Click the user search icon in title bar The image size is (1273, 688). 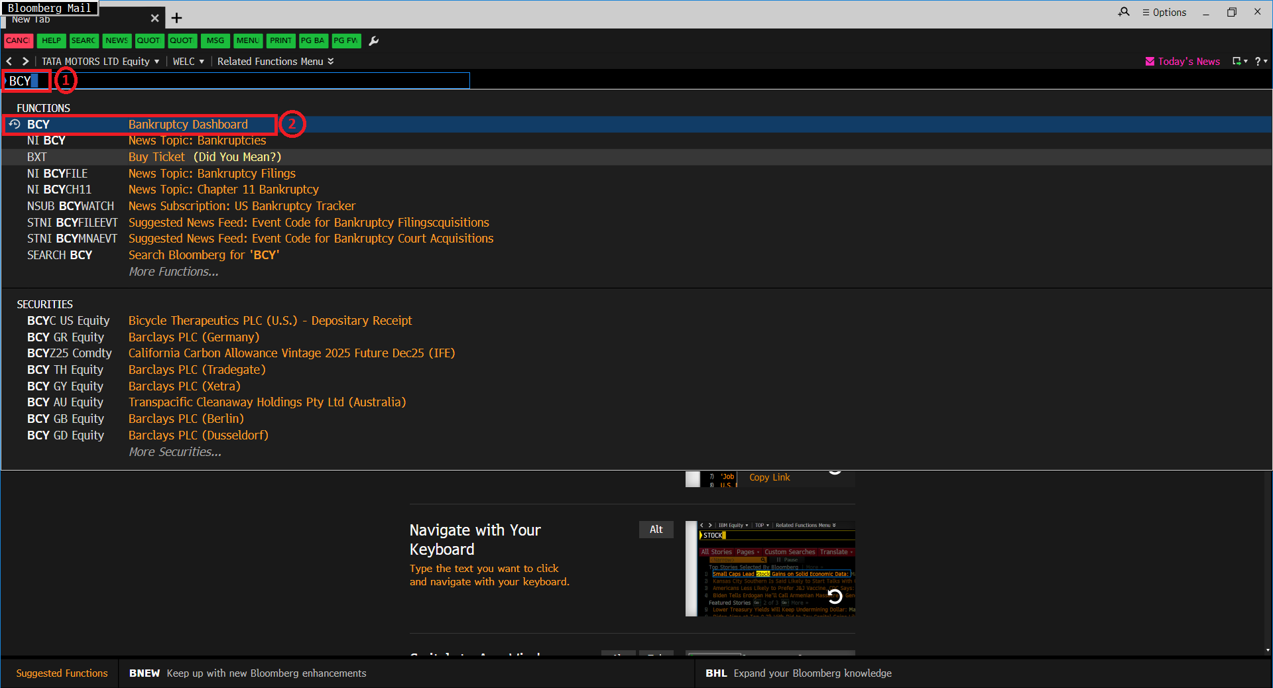point(1124,12)
